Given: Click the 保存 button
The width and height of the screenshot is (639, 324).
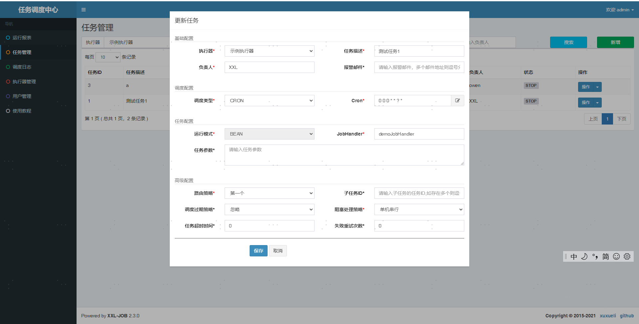Looking at the screenshot, I should pos(259,251).
